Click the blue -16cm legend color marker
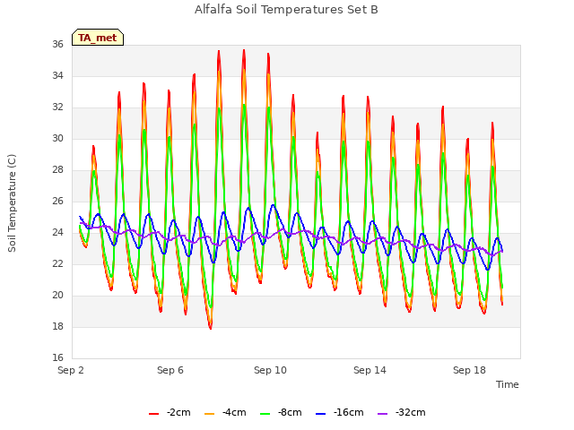574x430 pixels. tap(321, 414)
